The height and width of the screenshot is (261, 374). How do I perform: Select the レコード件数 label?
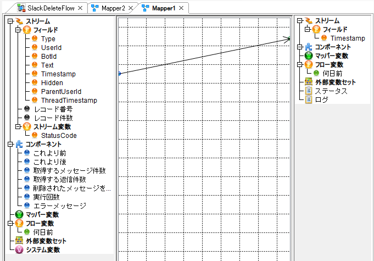pos(53,118)
